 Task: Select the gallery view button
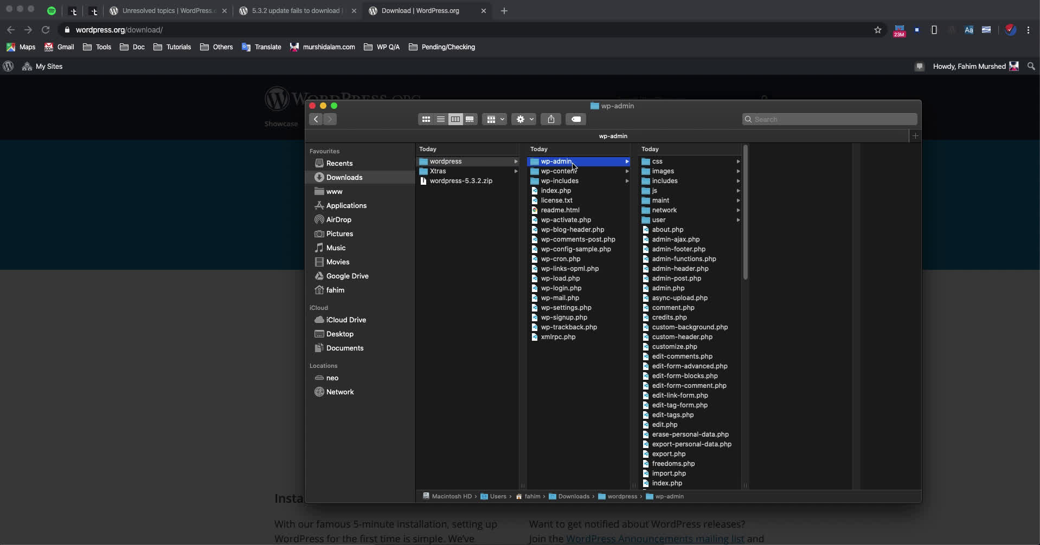pyautogui.click(x=470, y=119)
